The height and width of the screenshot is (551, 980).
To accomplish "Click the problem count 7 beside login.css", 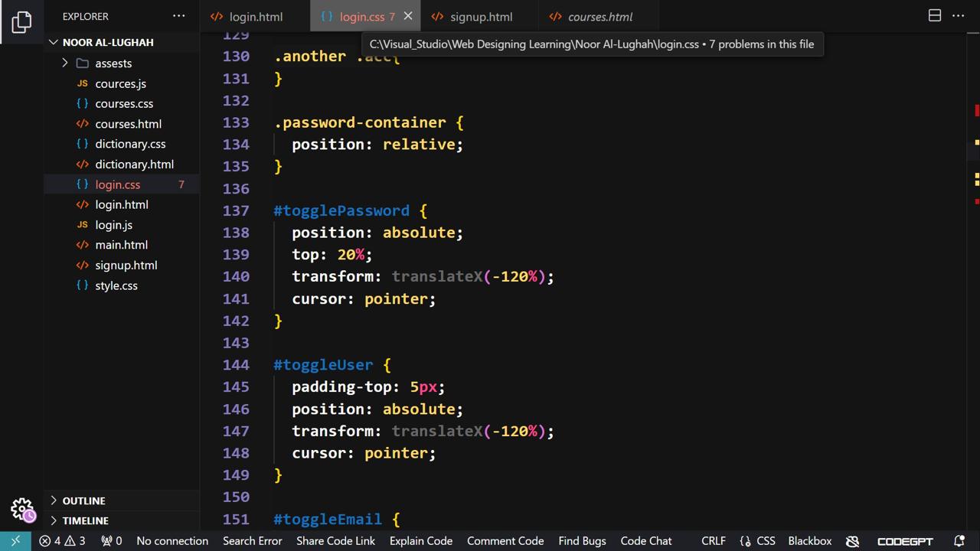I will coord(181,184).
